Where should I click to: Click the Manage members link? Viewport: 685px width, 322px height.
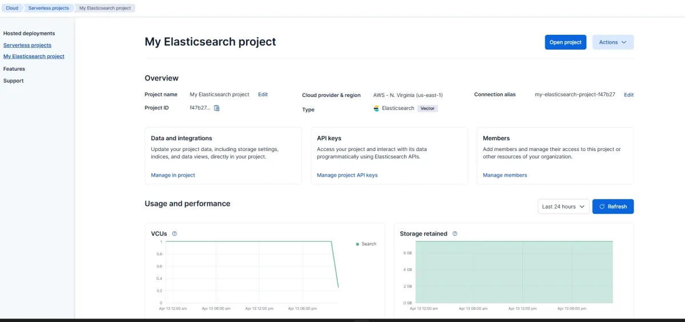pos(505,176)
